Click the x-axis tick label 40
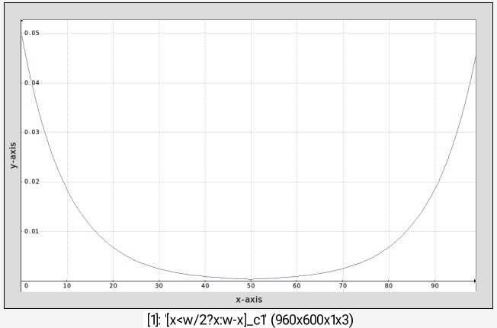Image resolution: width=497 pixels, height=328 pixels. click(x=205, y=285)
